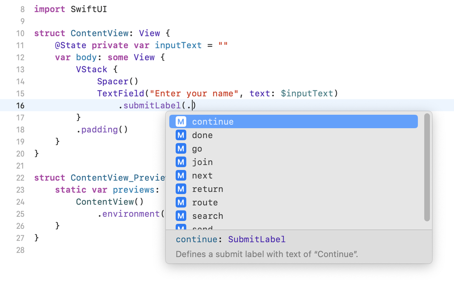
Task: Click the M icon beside the continue suggestion
Action: [181, 122]
